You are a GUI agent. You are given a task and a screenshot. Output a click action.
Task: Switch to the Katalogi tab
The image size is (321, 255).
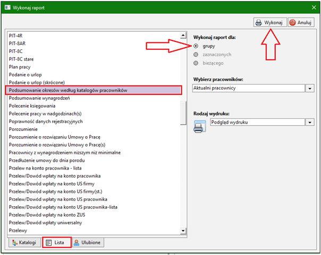[24, 243]
